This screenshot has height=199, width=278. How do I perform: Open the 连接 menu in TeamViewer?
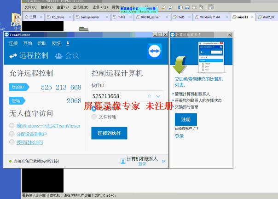coord(13,43)
